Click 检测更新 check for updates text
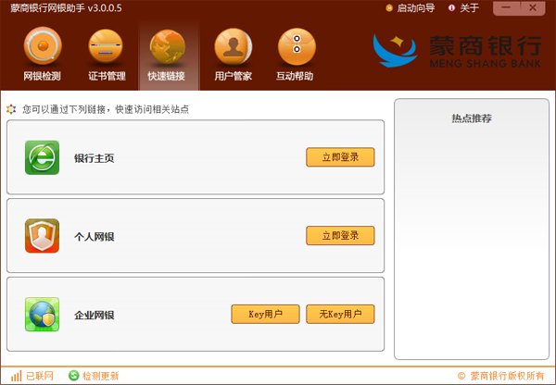556x385 pixels. (101, 376)
